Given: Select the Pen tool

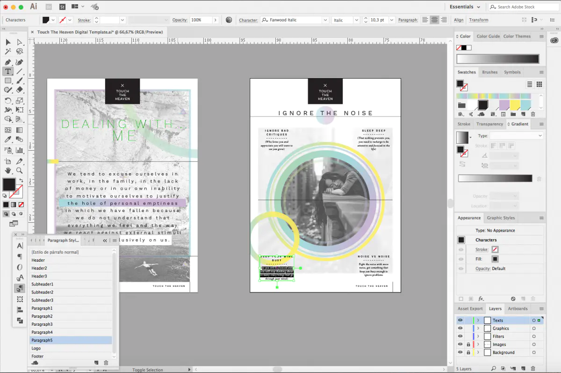Looking at the screenshot, I should click(x=8, y=62).
